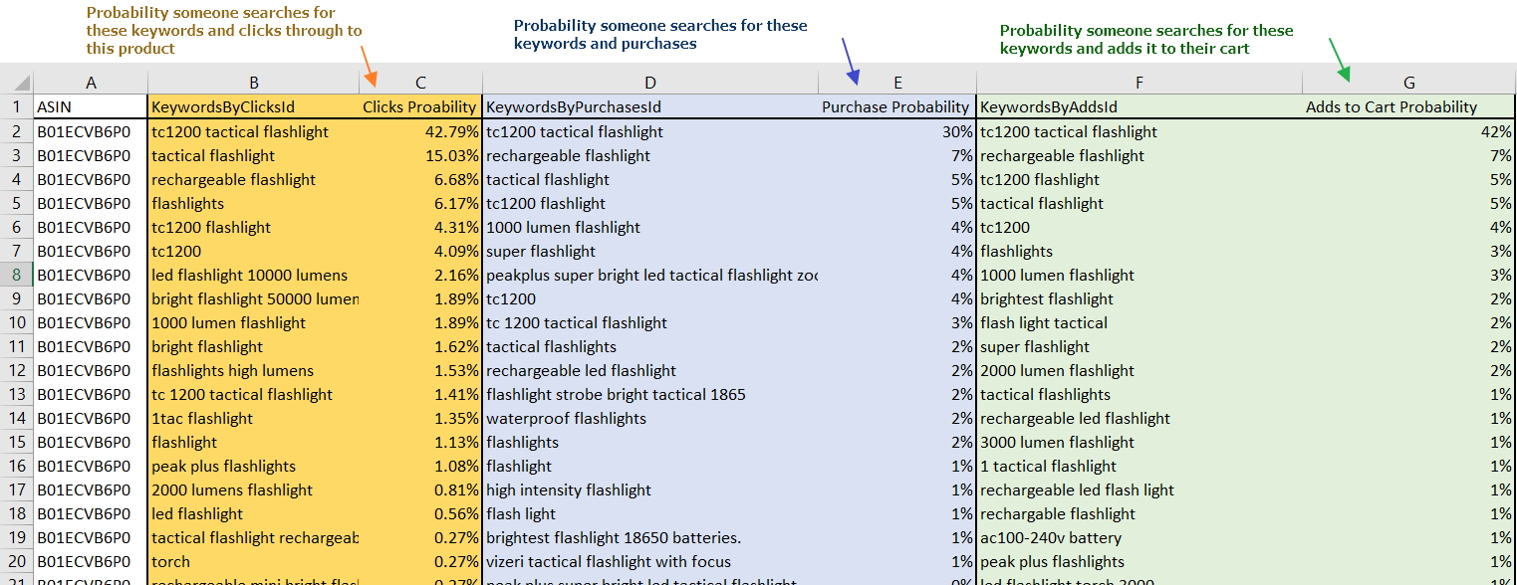Select column G header
1517x585 pixels.
(1408, 84)
